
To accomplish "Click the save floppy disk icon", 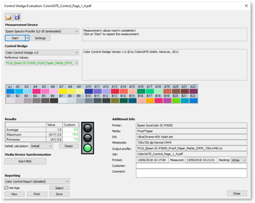I will click(x=17, y=17).
